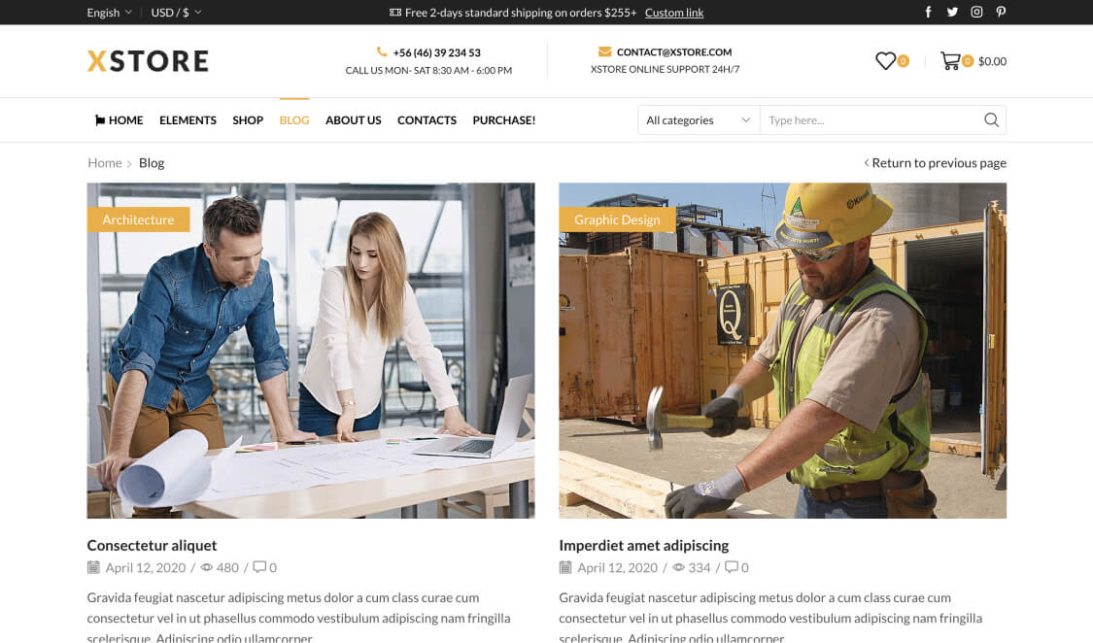Open the Facebook social icon
Screen dimensions: 1093x643
click(928, 13)
